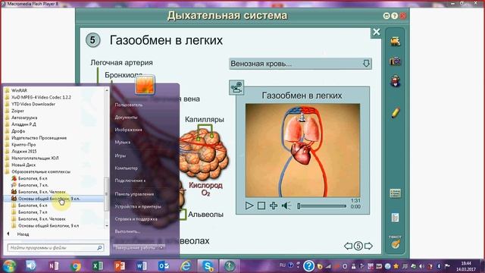Image resolution: width=485 pixels, height=273 pixels.
Task: Open PowerPoint from the taskbar
Action: click(x=120, y=266)
